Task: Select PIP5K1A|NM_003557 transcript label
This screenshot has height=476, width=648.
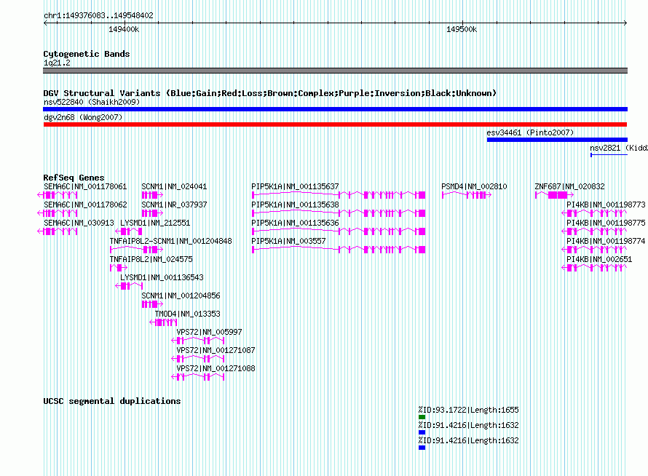Action: [x=288, y=241]
